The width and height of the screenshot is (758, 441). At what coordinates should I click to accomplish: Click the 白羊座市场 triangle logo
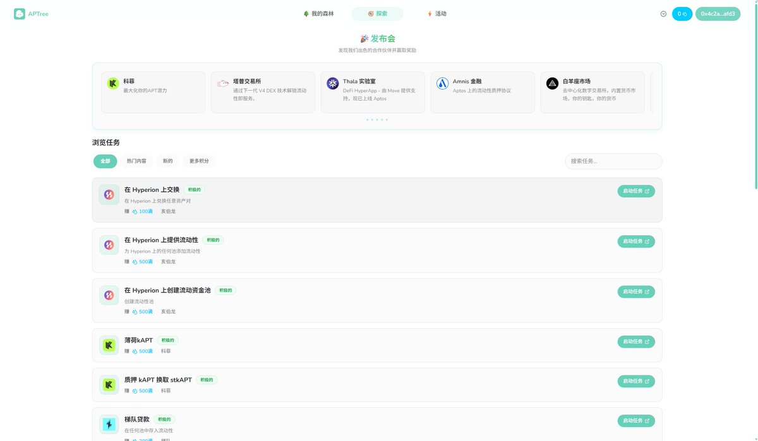coord(553,83)
